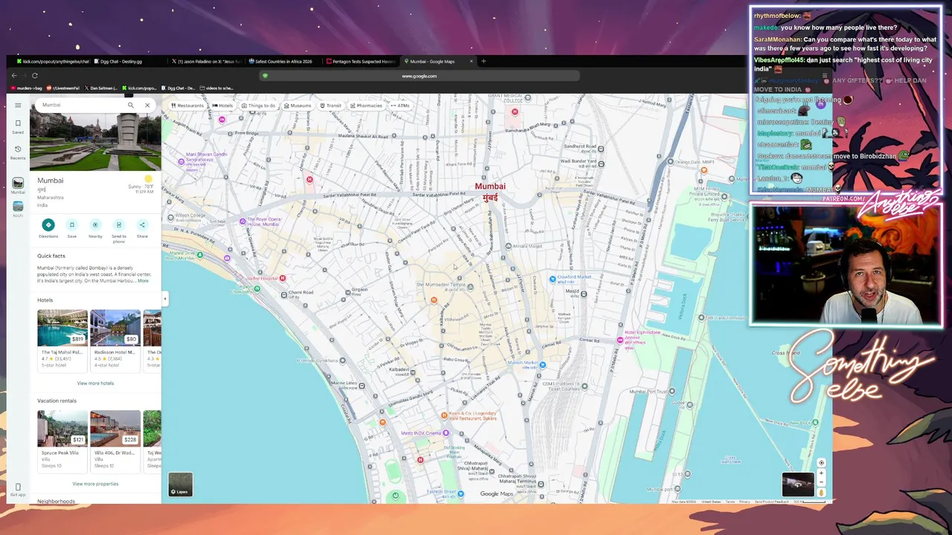Click the Mumbai place photo header
Image resolution: width=952 pixels, height=535 pixels.
click(95, 141)
